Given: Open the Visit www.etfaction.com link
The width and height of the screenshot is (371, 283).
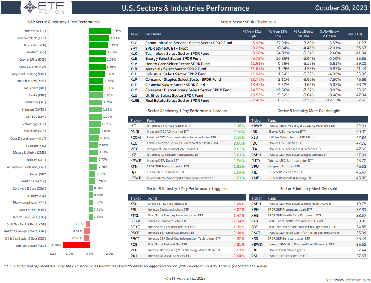Looking at the screenshot, I should pos(348,280).
